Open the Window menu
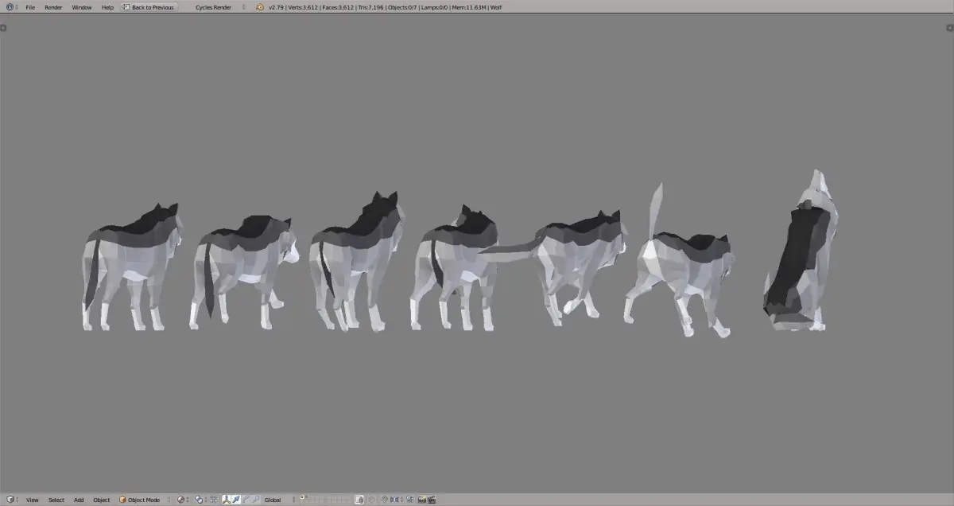The image size is (954, 506). click(82, 7)
